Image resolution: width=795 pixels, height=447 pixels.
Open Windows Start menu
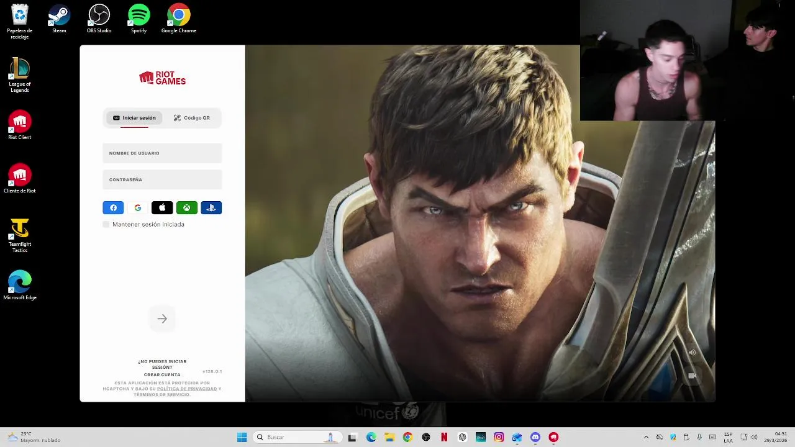(242, 437)
